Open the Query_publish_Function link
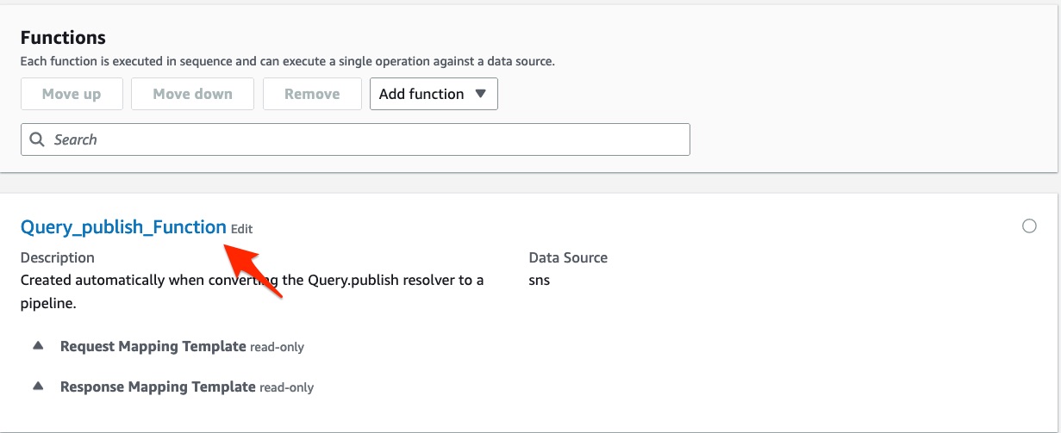This screenshot has width=1061, height=433. tap(123, 227)
